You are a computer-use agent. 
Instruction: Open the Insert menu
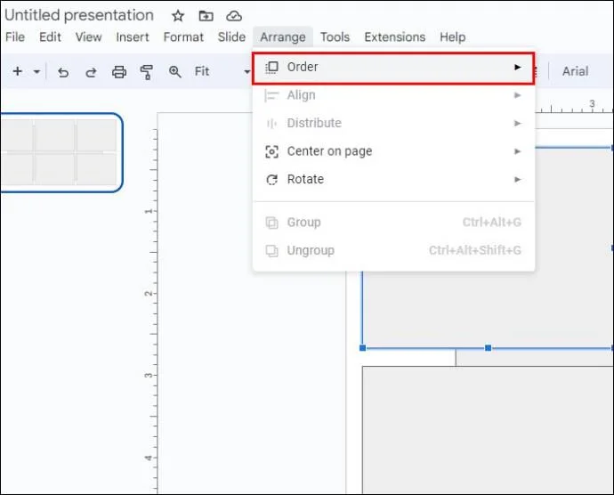click(133, 37)
